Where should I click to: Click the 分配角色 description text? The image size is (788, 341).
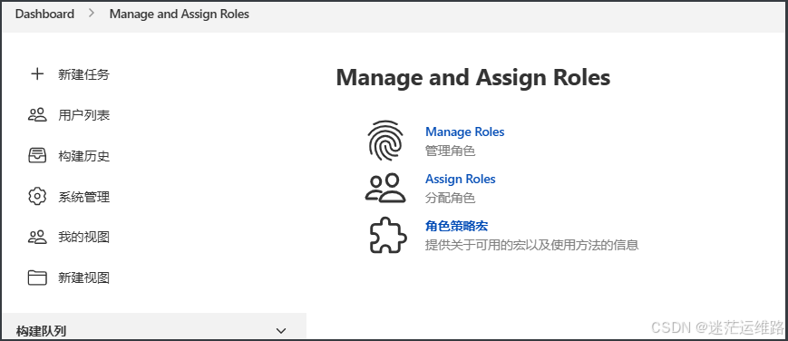pyautogui.click(x=451, y=198)
